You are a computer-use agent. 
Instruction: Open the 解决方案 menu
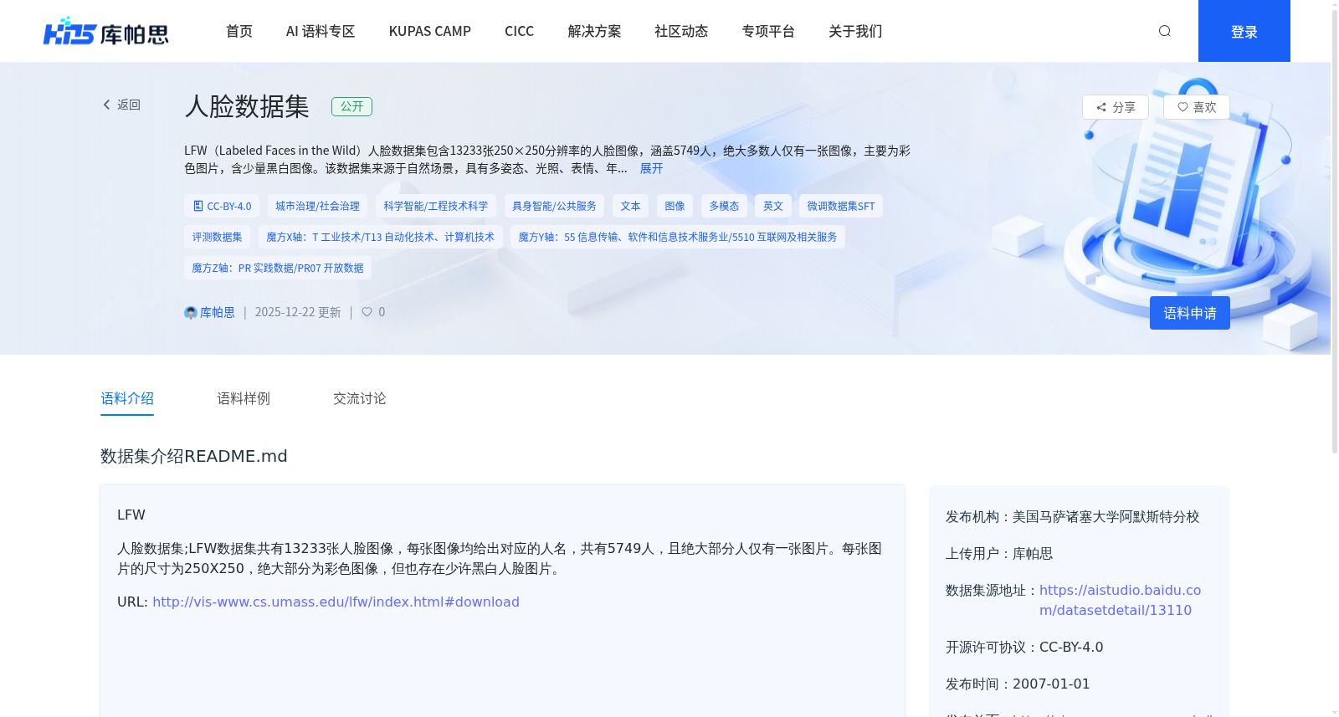tap(594, 31)
